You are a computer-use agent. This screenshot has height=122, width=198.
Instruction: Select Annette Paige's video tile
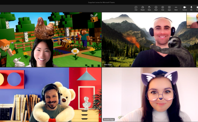150,95
